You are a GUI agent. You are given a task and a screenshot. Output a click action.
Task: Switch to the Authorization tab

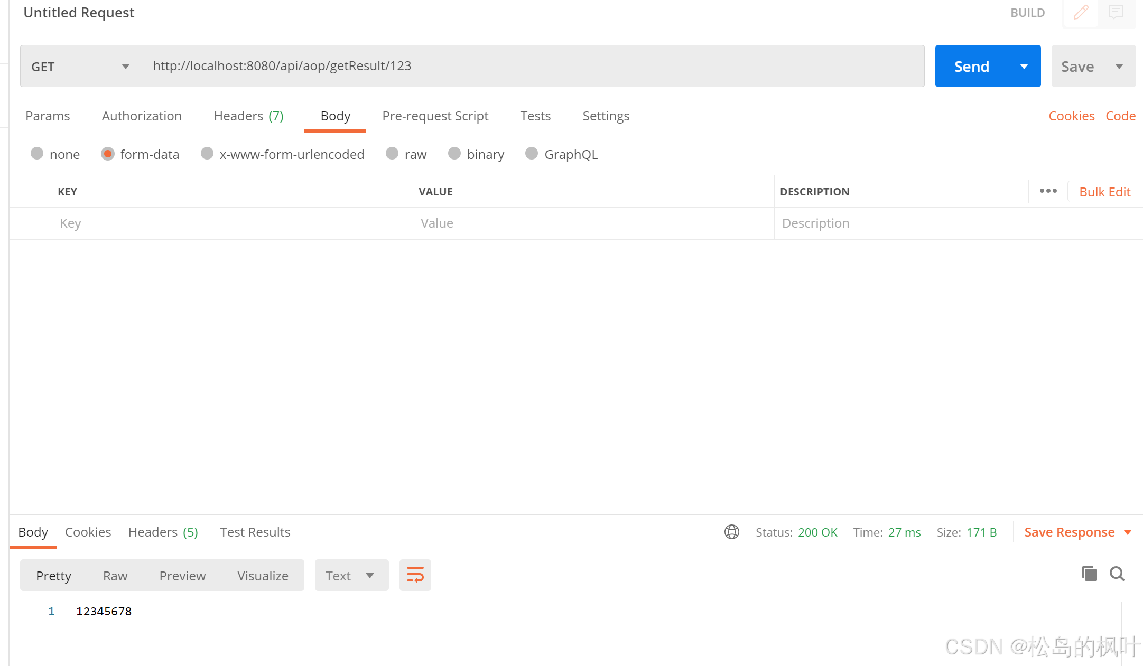click(142, 116)
